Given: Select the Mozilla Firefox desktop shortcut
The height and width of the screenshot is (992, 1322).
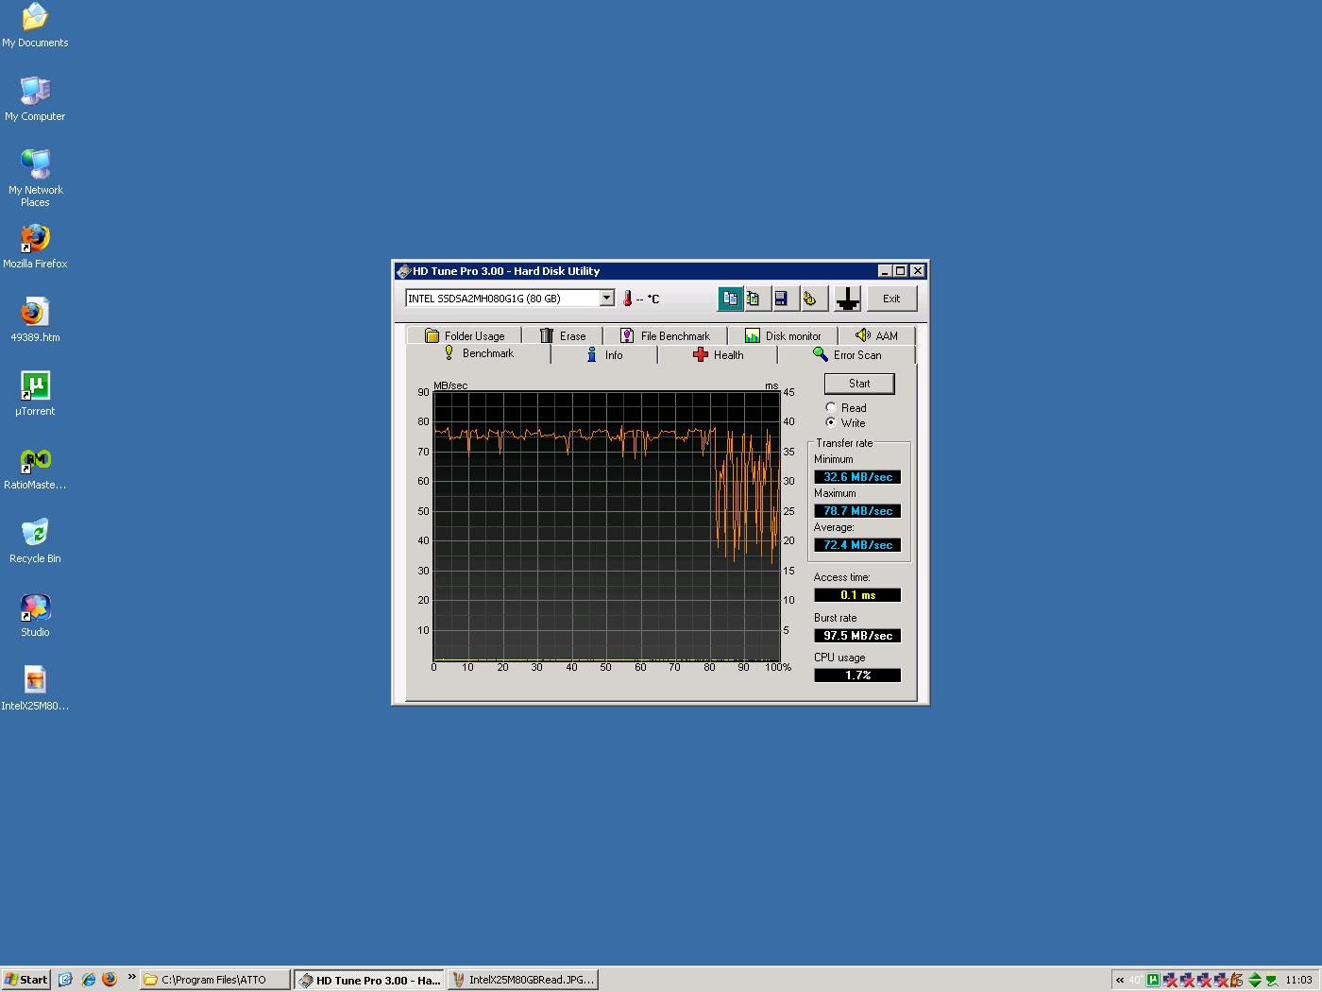Looking at the screenshot, I should pos(35,246).
